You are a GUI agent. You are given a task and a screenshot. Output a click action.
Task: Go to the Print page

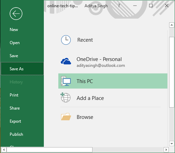14,95
